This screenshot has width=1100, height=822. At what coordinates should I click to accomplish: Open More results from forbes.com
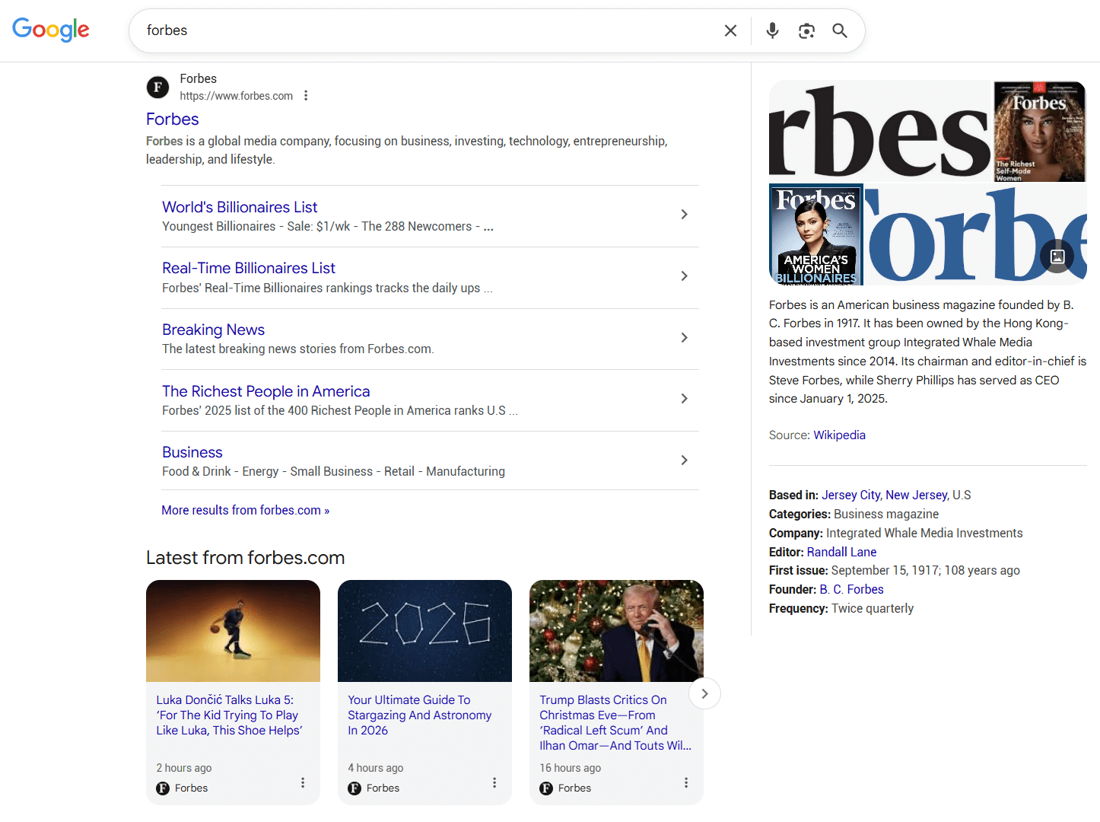coord(245,510)
